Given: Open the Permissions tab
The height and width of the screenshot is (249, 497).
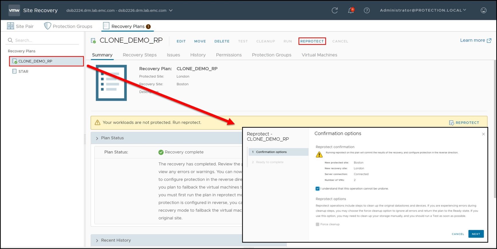Looking at the screenshot, I should click(x=229, y=55).
